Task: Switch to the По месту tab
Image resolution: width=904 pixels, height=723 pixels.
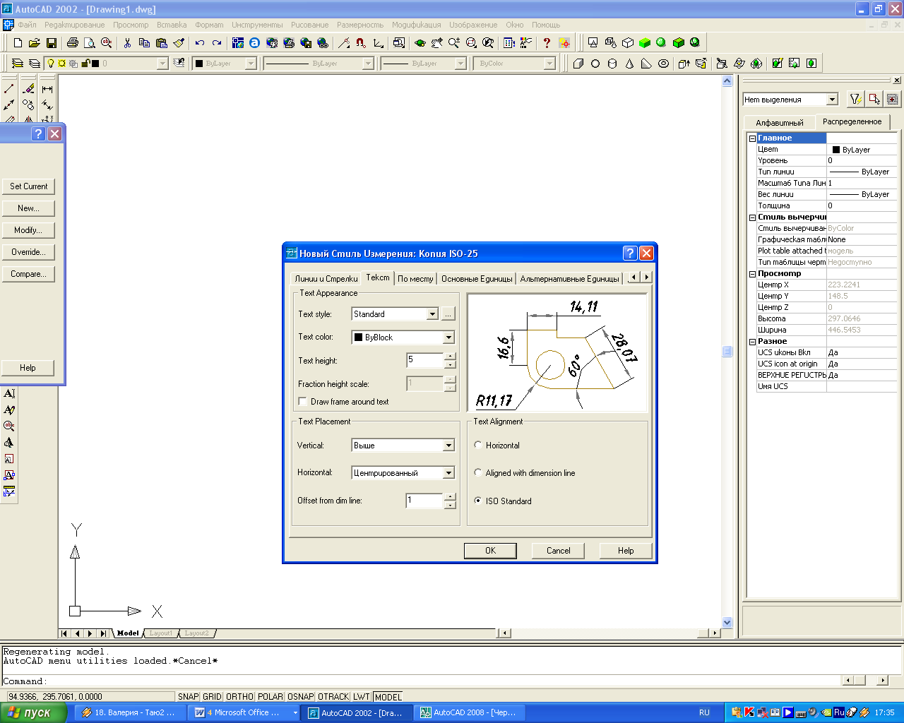Action: (x=415, y=279)
